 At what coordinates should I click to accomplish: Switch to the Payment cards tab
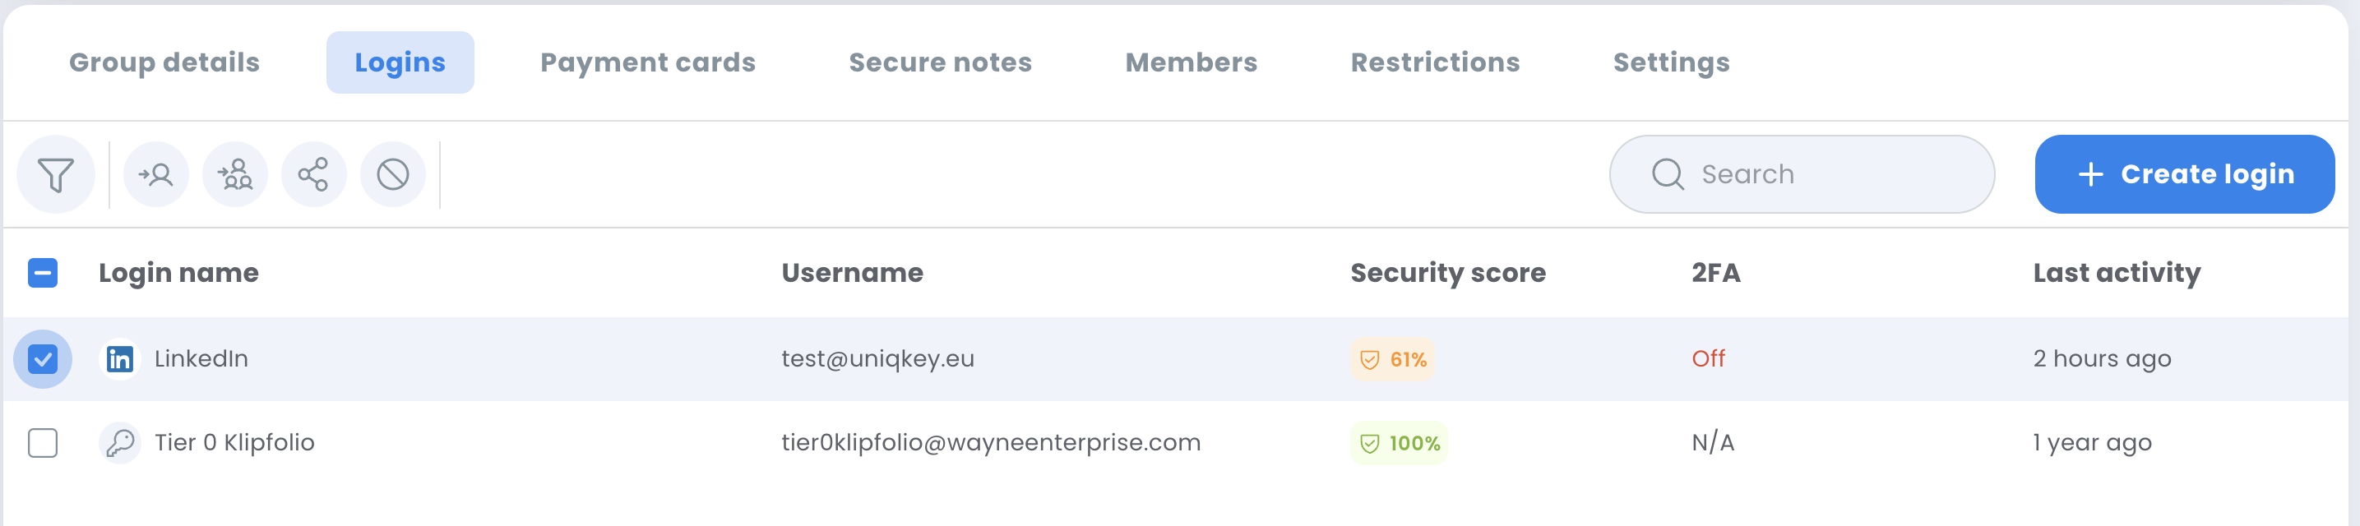point(648,62)
